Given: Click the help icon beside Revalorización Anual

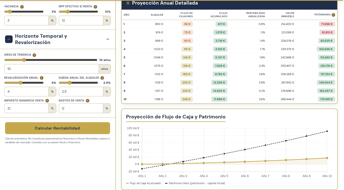Looking at the screenshot, I should tap(42, 78).
